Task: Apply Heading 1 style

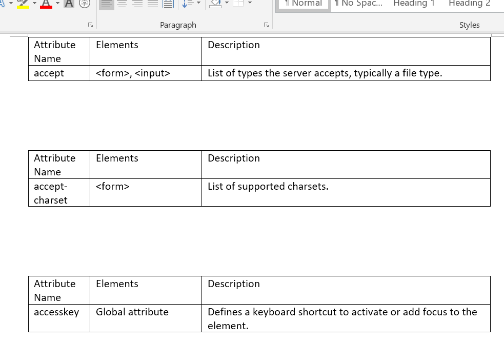Action: pyautogui.click(x=414, y=4)
